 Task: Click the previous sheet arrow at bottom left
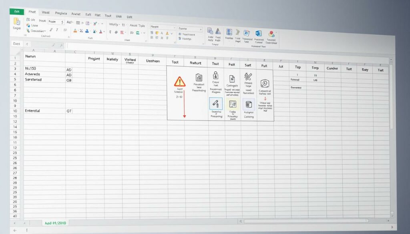15,223
